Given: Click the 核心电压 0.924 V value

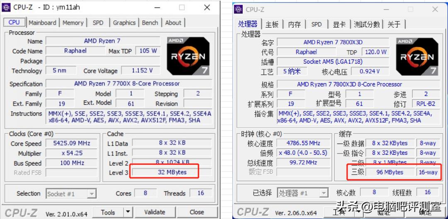Looking at the screenshot, I should (370, 71).
